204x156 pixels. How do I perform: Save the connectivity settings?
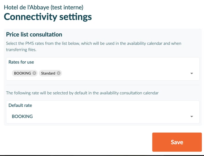point(177,142)
